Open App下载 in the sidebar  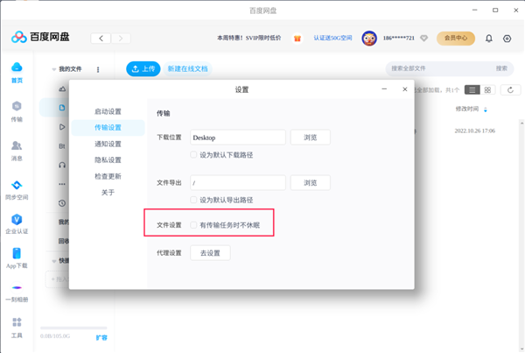point(17,256)
